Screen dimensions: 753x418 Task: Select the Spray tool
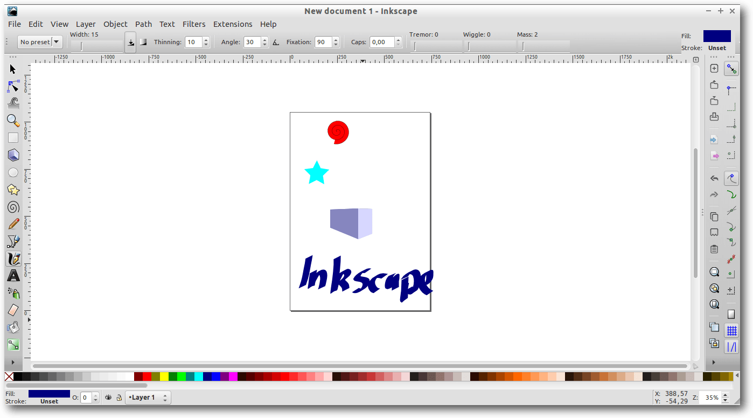[13, 293]
